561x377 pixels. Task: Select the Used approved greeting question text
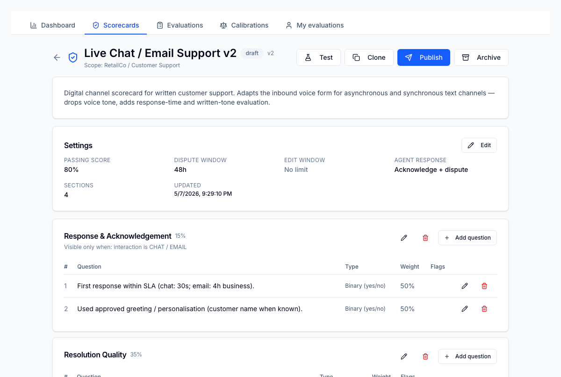[190, 309]
